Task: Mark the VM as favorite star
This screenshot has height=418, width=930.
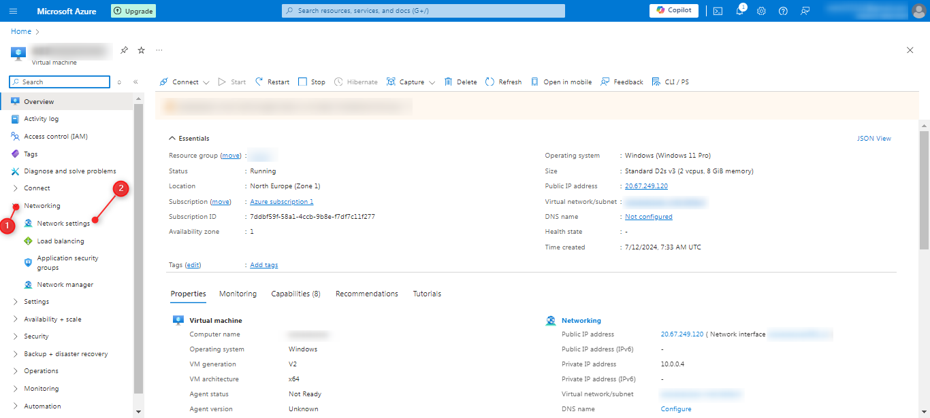Action: (142, 50)
